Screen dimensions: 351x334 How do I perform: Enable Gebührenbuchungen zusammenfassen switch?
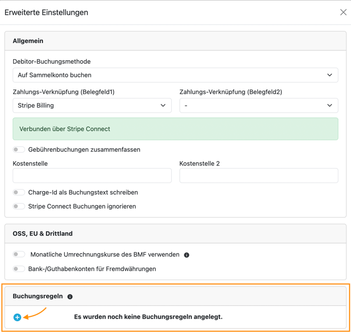pos(19,150)
